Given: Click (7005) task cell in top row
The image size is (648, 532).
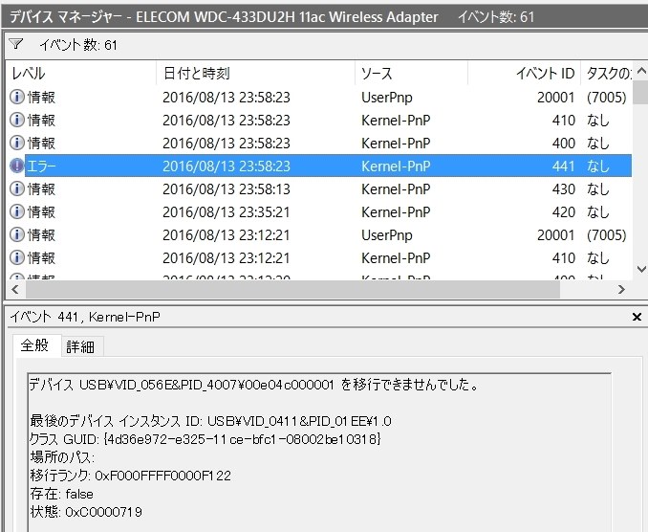Looking at the screenshot, I should click(607, 98).
